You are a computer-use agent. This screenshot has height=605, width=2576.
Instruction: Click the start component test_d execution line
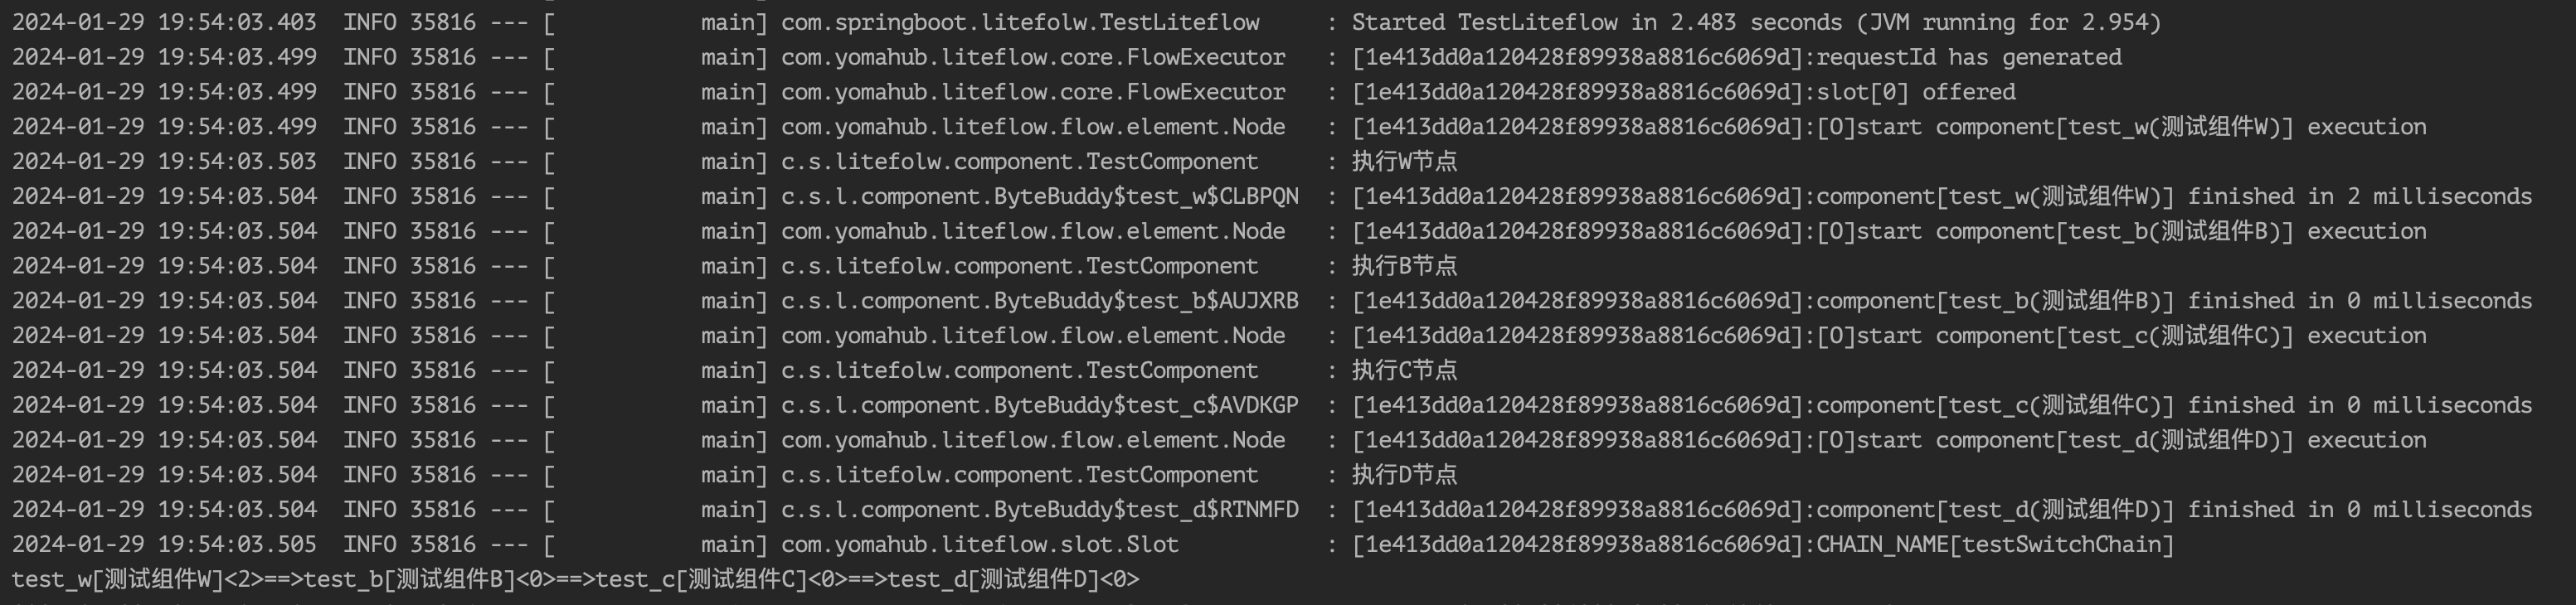click(x=1889, y=440)
